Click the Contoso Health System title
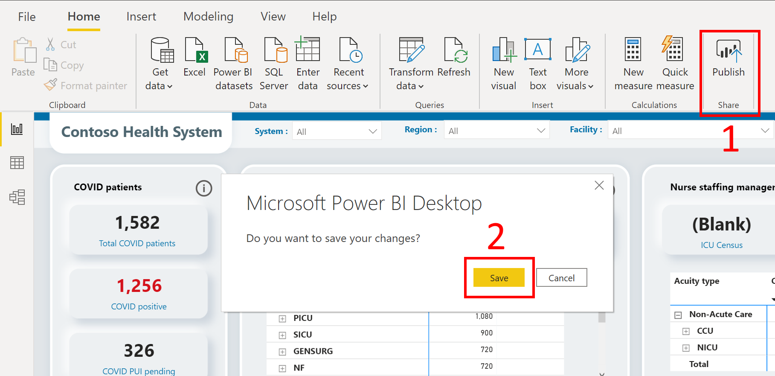Screen dimensions: 775x376 click(x=142, y=132)
